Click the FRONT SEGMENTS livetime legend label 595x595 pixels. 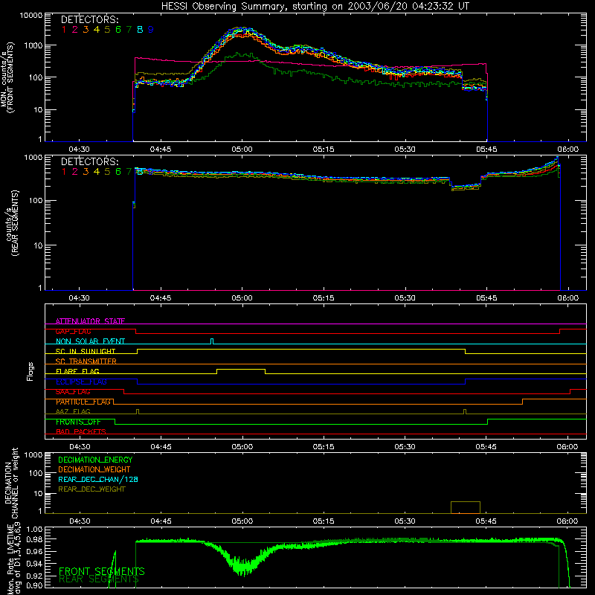102,571
